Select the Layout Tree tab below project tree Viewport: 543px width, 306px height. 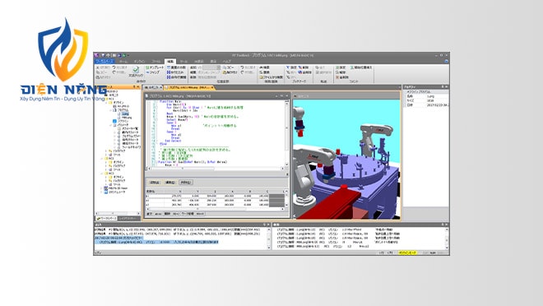click(x=128, y=218)
